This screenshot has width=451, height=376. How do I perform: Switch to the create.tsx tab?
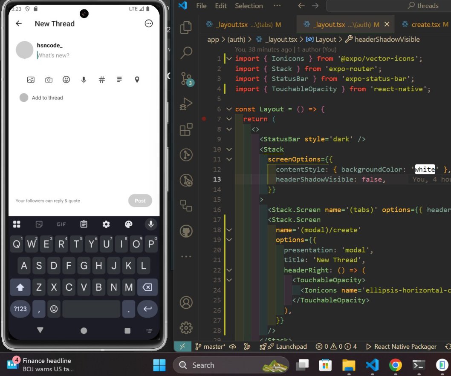[426, 24]
